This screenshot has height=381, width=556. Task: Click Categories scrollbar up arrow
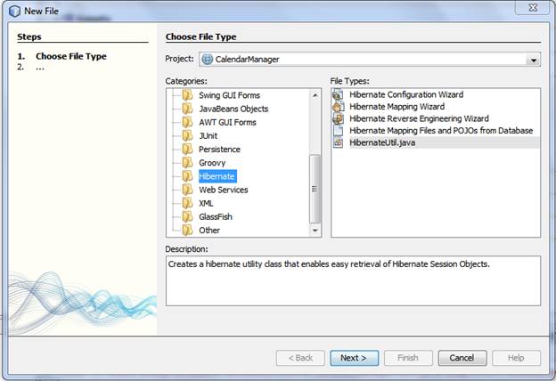click(x=315, y=95)
